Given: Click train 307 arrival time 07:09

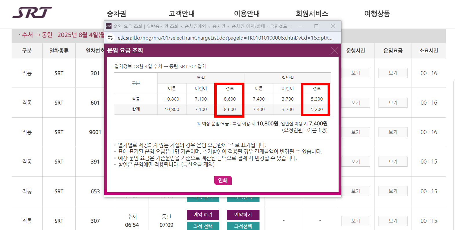Looking at the screenshot, I should [166, 225].
